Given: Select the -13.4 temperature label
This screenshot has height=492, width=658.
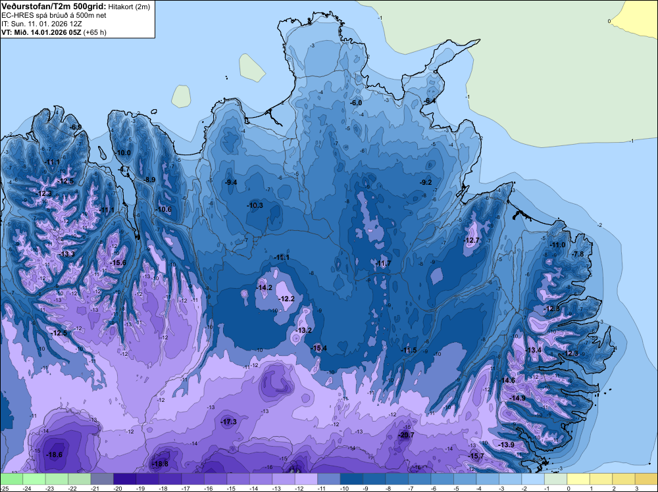Looking at the screenshot, I should [x=534, y=350].
